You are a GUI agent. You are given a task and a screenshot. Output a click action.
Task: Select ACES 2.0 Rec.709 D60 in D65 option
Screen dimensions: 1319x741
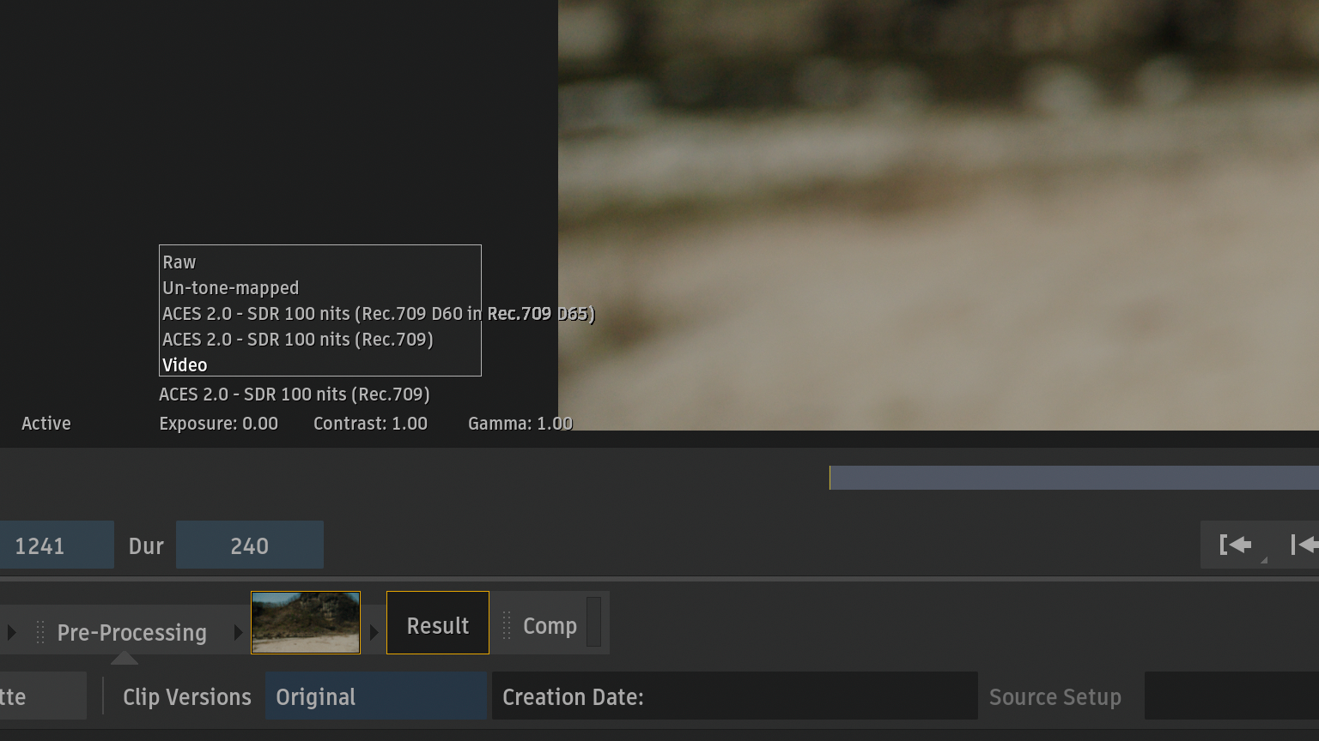tap(378, 314)
